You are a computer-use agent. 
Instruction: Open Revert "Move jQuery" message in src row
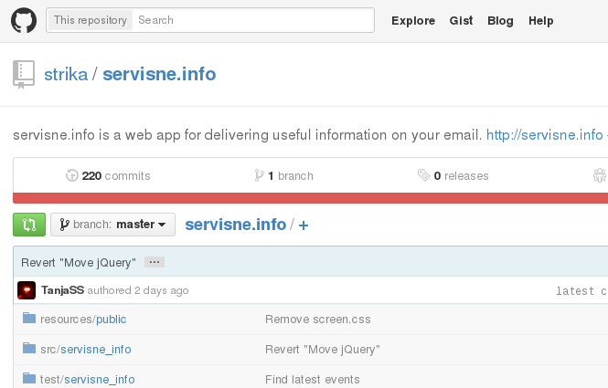[323, 350]
